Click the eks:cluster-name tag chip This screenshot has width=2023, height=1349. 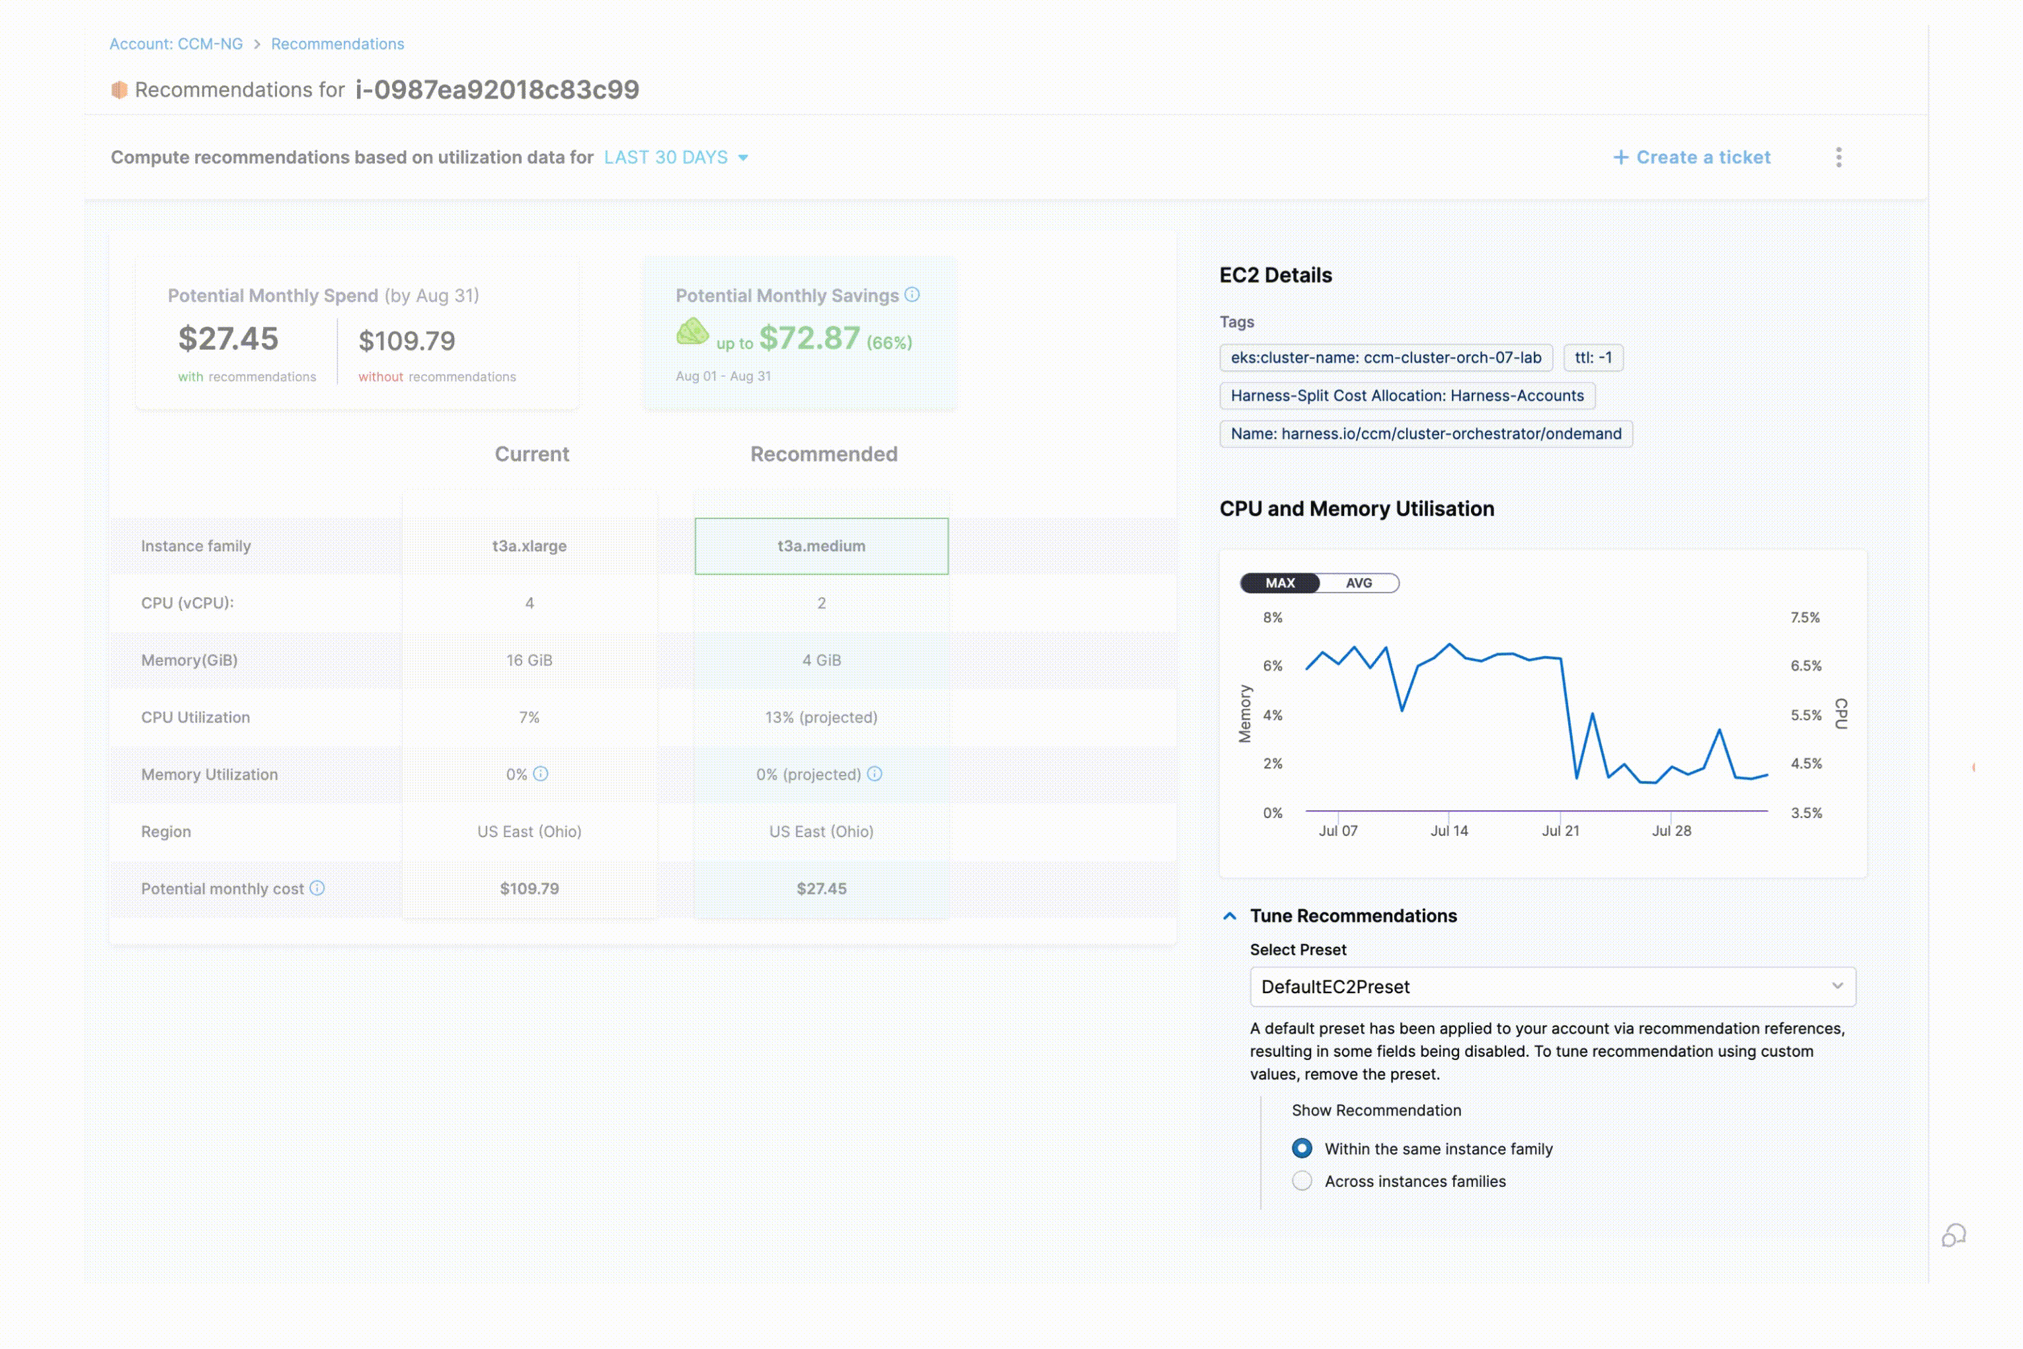pyautogui.click(x=1386, y=358)
